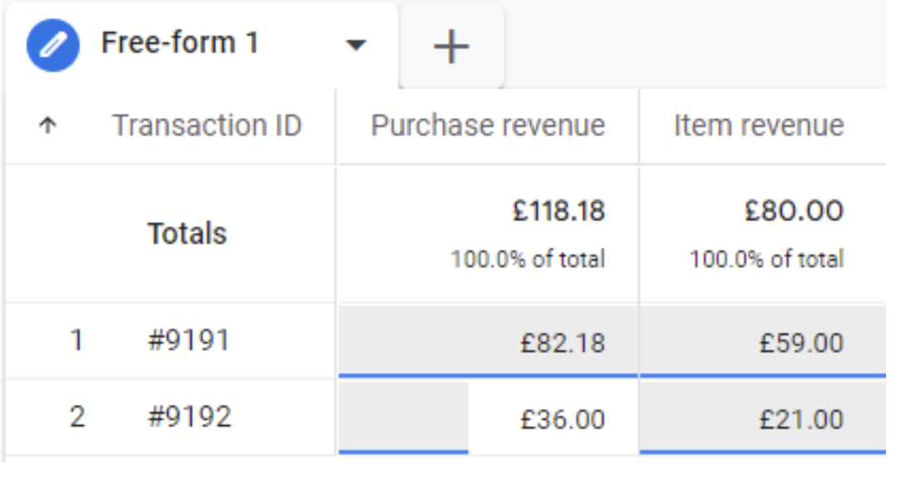
Task: Click the 100.0% of total under £118.18
Action: point(528,259)
